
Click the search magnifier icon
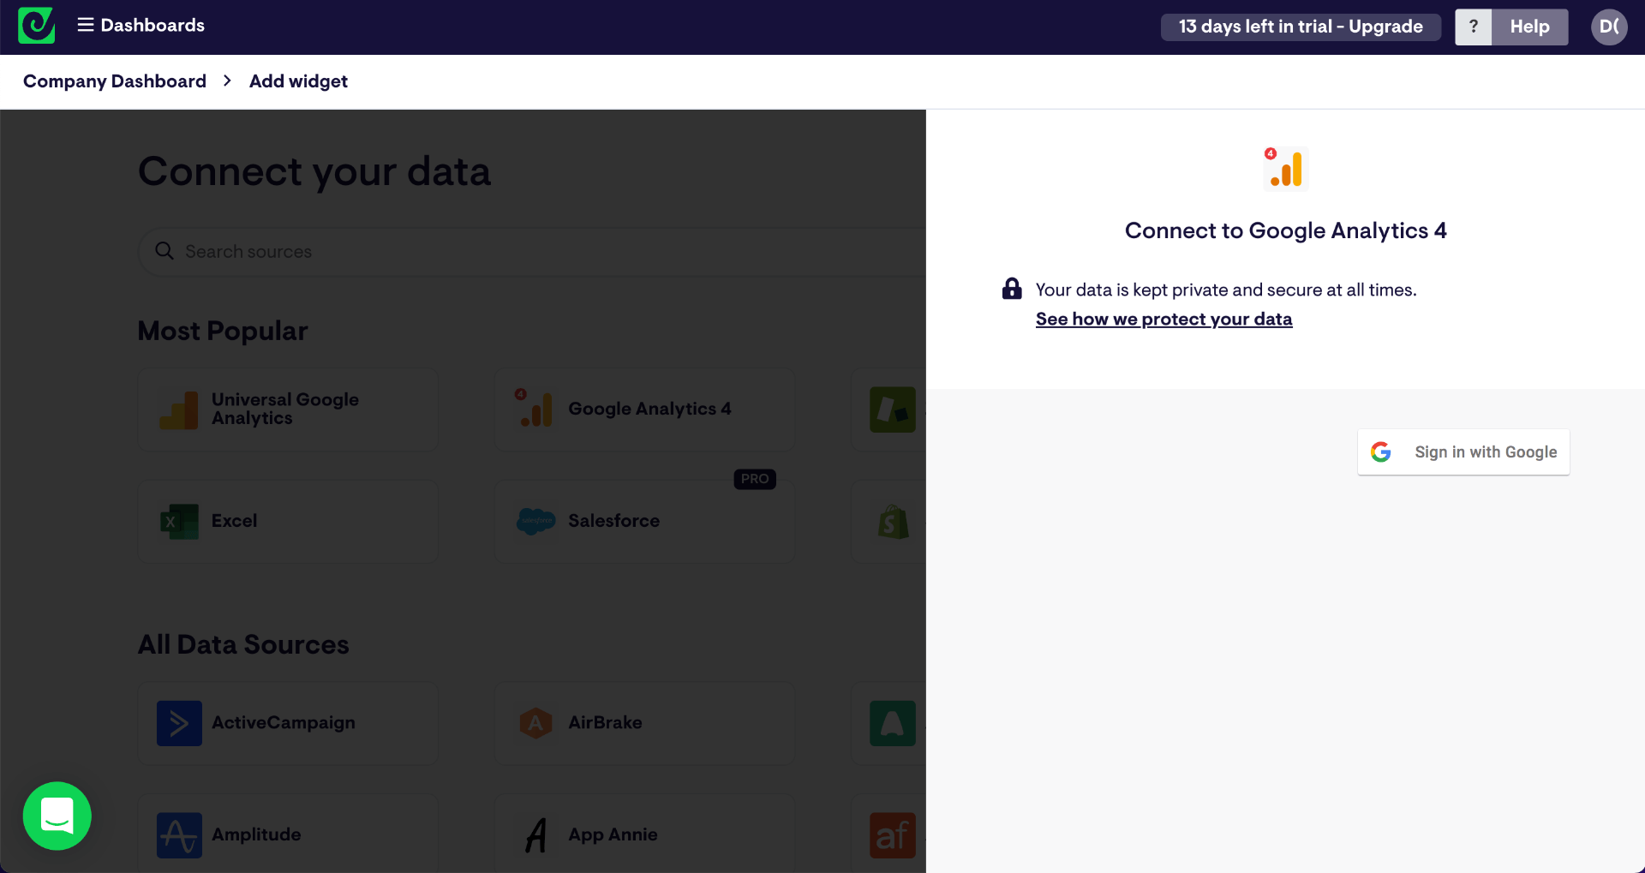[164, 251]
